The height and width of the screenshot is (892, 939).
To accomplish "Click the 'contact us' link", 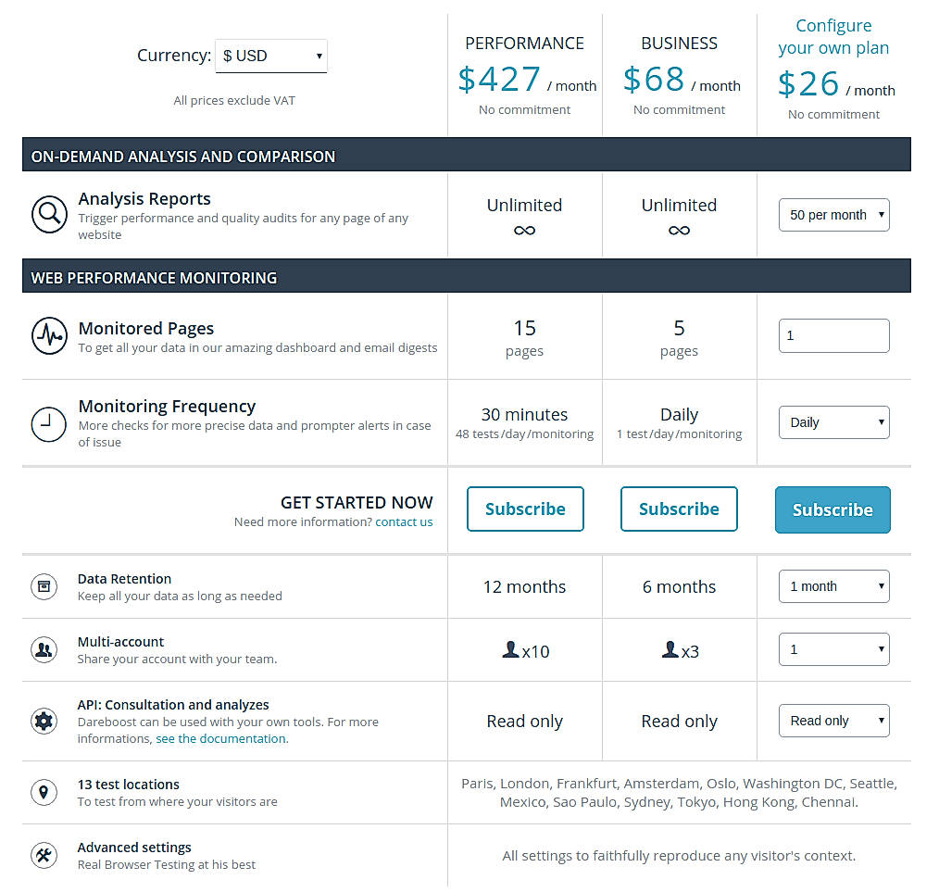I will (x=404, y=521).
